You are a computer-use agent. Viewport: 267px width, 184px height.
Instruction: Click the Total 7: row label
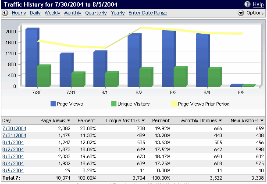11,178
